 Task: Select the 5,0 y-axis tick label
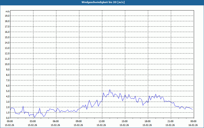click(8, 91)
